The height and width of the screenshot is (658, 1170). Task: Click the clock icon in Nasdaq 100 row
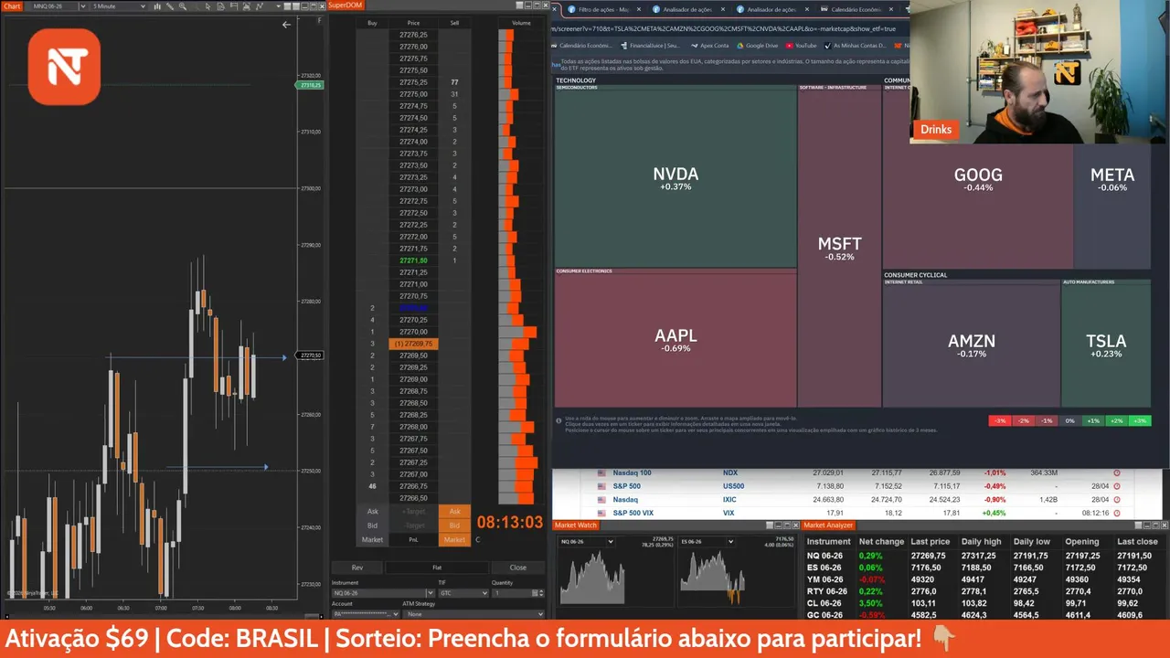(x=1117, y=473)
